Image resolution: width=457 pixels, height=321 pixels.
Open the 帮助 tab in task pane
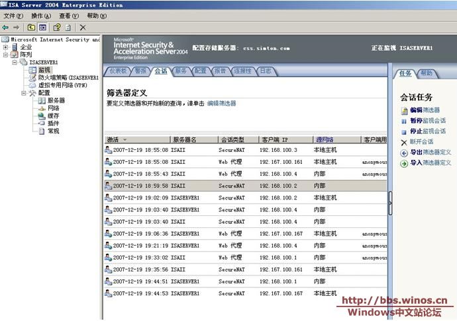tap(427, 73)
